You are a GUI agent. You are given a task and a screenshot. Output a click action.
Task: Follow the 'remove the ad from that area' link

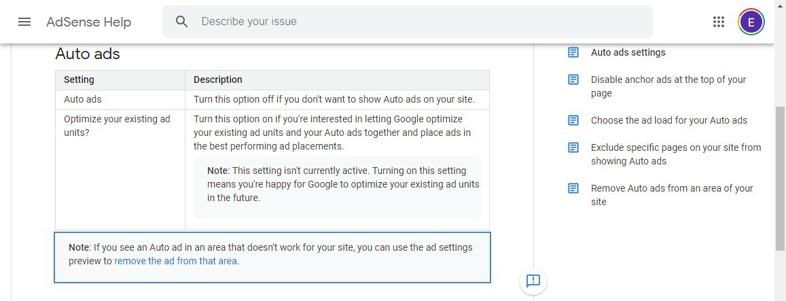(176, 260)
